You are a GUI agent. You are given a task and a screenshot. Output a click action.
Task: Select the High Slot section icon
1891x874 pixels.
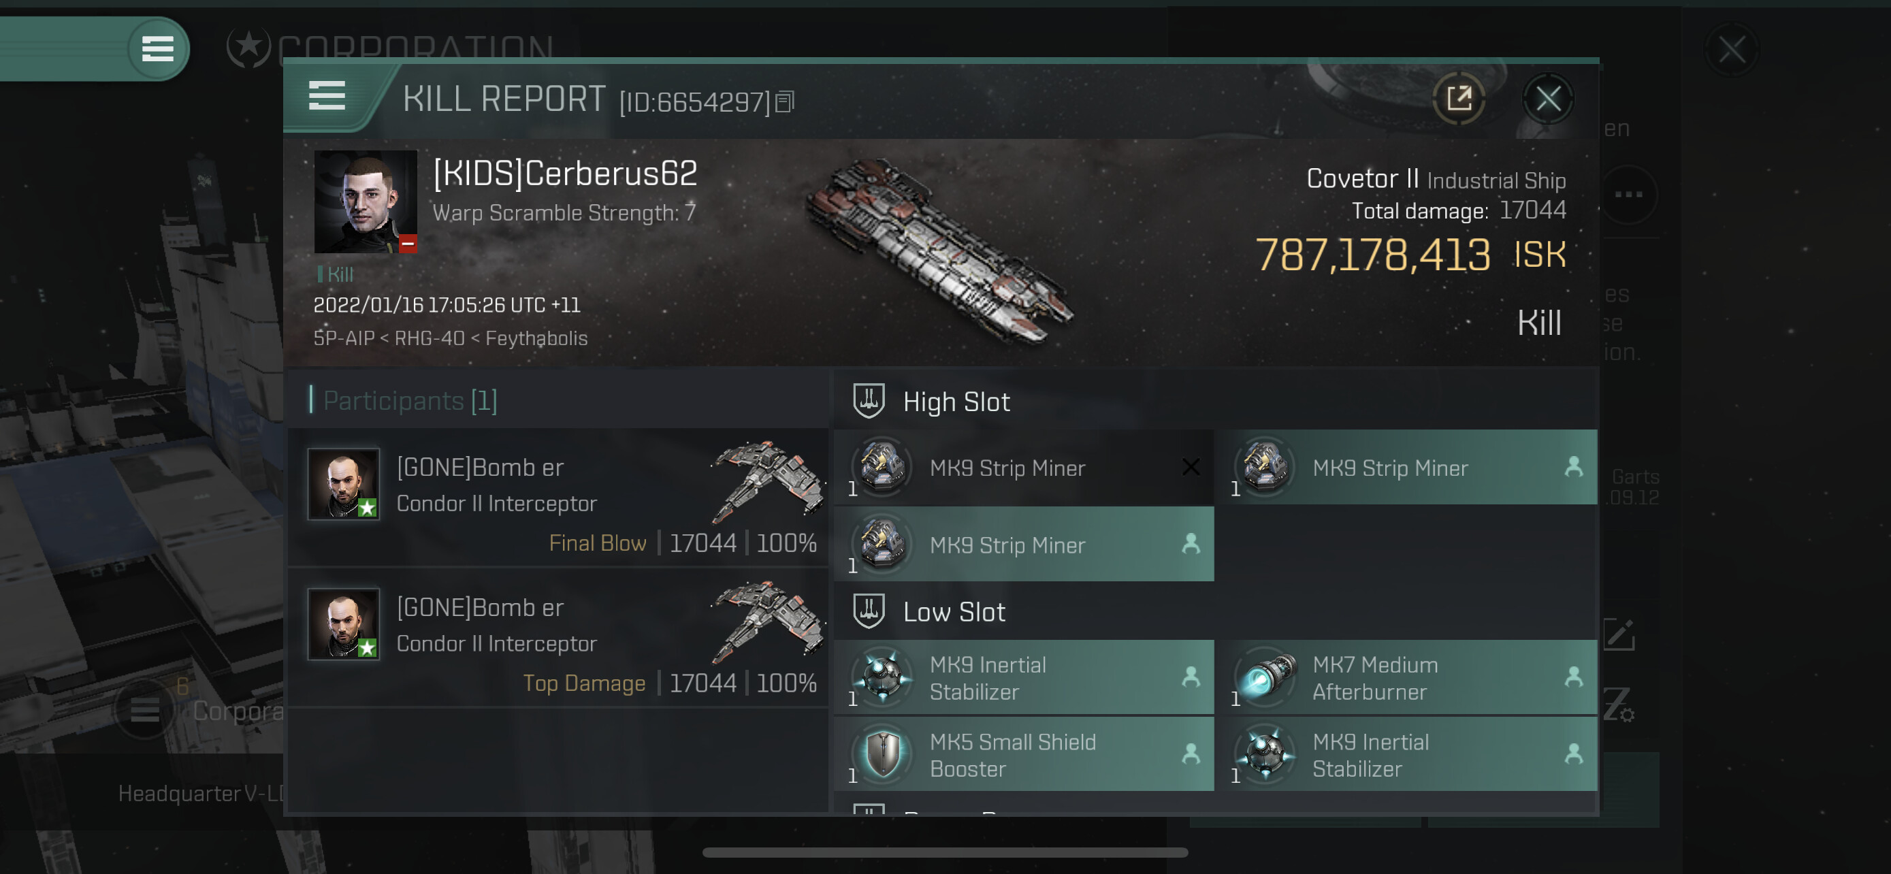tap(869, 401)
